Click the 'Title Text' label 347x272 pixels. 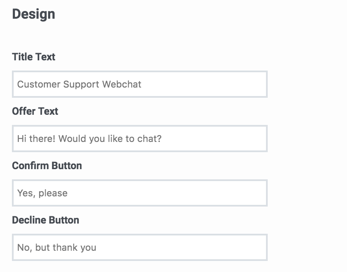point(33,57)
